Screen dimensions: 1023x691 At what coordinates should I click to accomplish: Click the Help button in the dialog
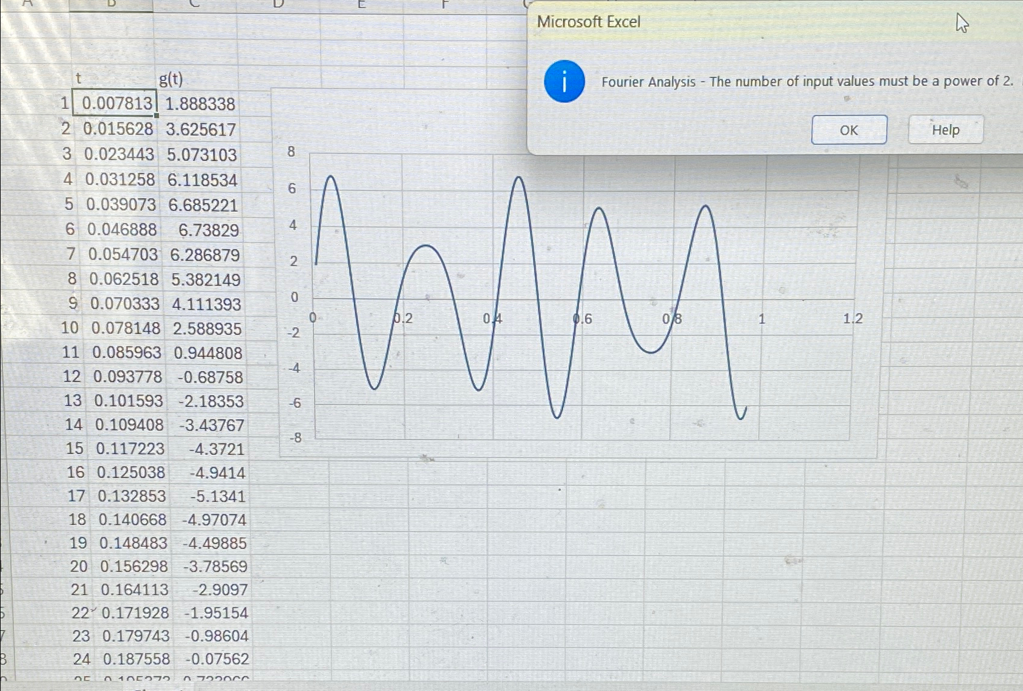946,129
